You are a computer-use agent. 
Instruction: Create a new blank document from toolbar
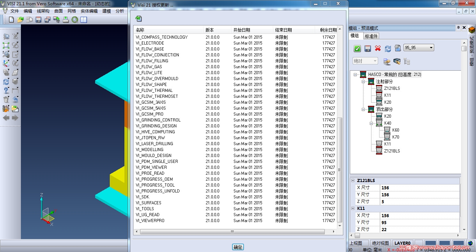coord(11,20)
